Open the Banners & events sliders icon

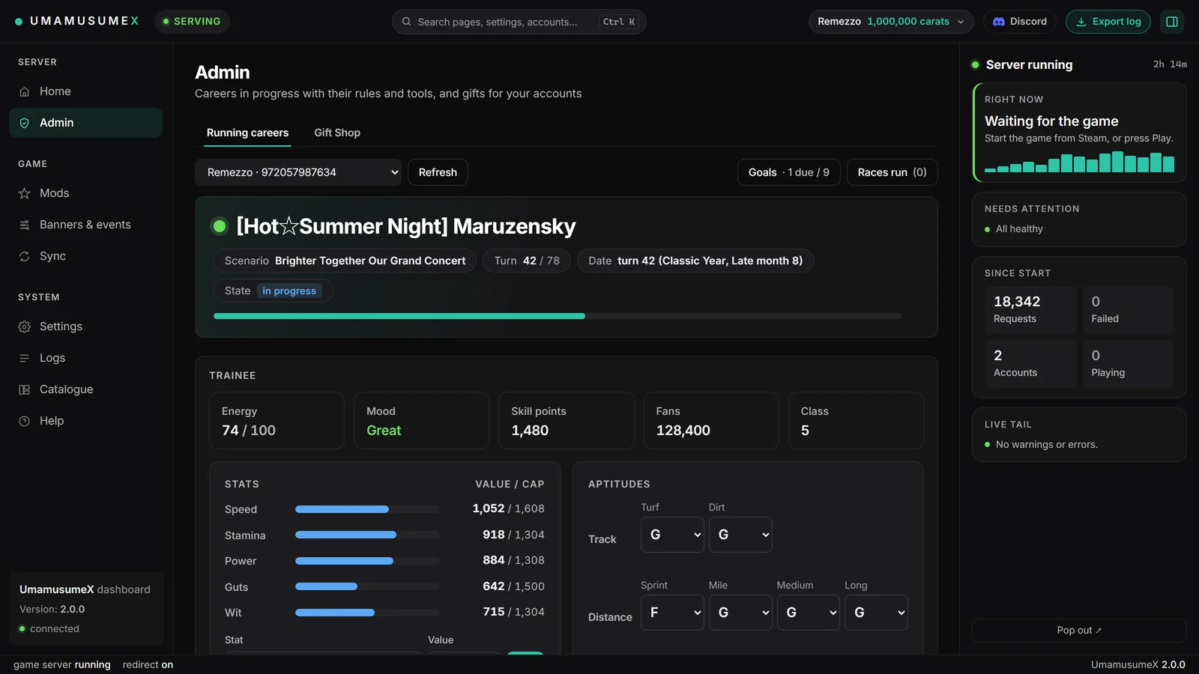25,225
